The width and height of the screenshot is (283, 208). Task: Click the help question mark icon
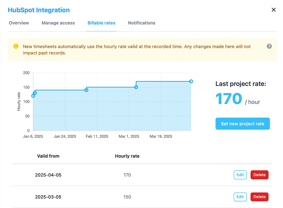point(269,46)
